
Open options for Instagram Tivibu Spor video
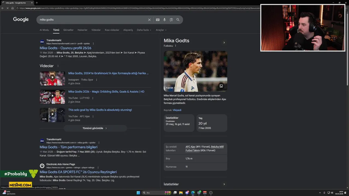coord(97,80)
